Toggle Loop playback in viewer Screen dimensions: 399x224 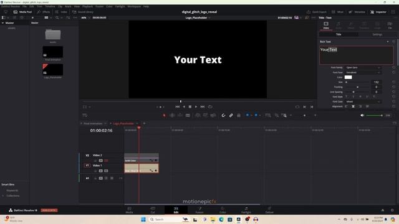[x=210, y=107]
